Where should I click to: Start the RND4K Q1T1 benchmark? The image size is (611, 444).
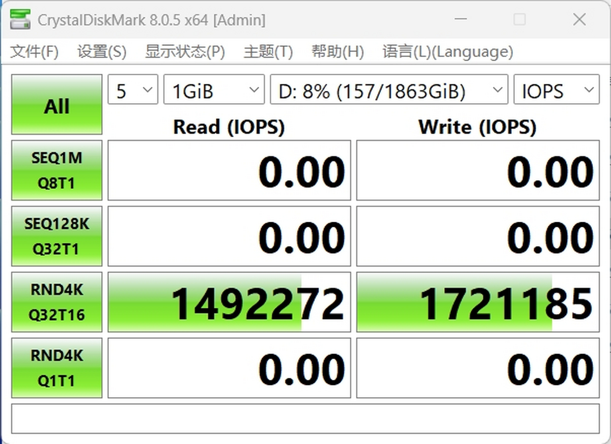57,368
